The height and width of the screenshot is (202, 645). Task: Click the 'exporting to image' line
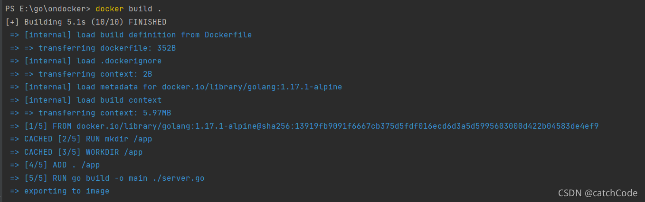pos(59,191)
